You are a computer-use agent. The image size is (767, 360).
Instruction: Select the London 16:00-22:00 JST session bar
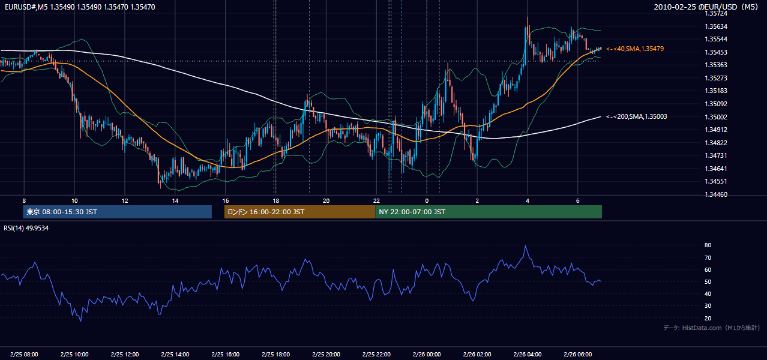coord(299,212)
